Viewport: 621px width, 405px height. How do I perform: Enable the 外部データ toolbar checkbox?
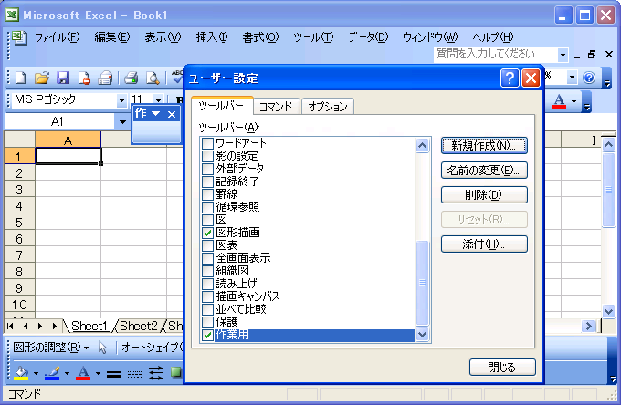click(207, 169)
